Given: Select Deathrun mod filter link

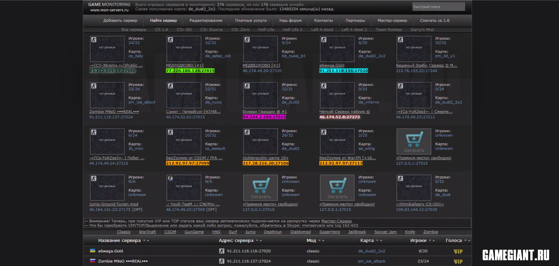Looking at the screenshot, I should pyautogui.click(x=273, y=232).
